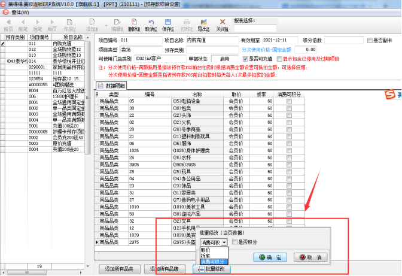Click the delete 删除 toolbar icon
This screenshot has width=402, height=276.
(x=134, y=22)
